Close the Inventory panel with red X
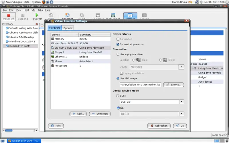 (37, 24)
